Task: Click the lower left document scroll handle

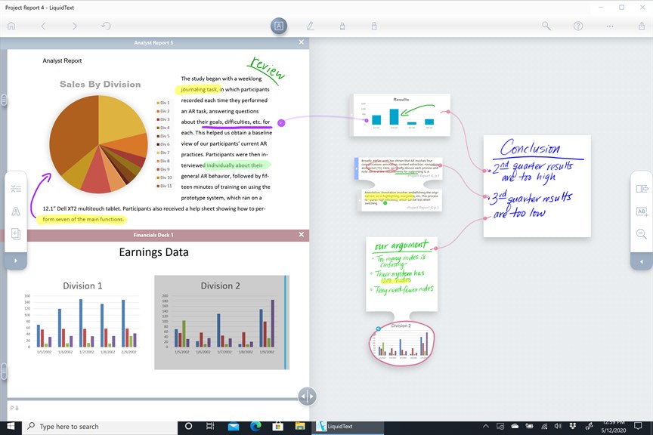Action: tap(4, 372)
